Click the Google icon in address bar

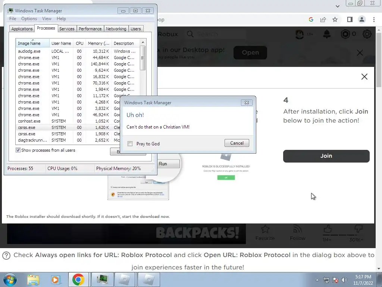click(x=311, y=19)
